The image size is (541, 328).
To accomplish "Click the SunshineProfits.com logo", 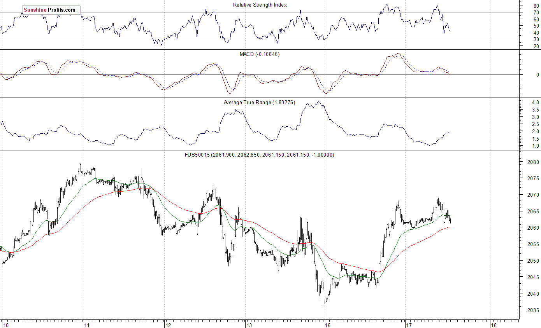I will click(x=51, y=10).
